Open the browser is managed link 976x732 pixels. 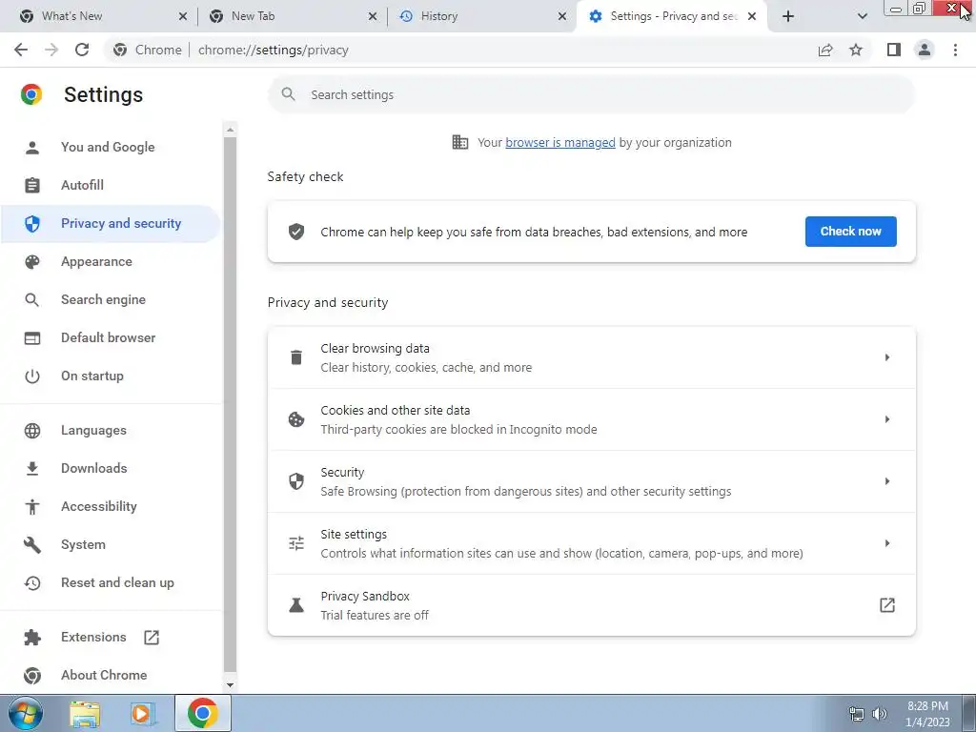(x=560, y=143)
